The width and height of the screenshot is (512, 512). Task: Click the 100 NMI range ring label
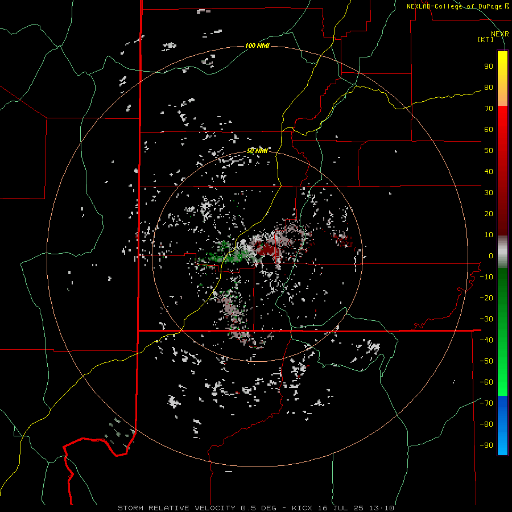[x=257, y=46]
